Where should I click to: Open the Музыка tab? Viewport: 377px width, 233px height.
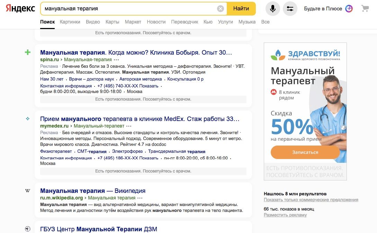click(x=247, y=22)
